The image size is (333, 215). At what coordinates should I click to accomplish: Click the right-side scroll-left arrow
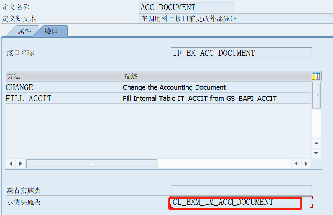click(296, 163)
